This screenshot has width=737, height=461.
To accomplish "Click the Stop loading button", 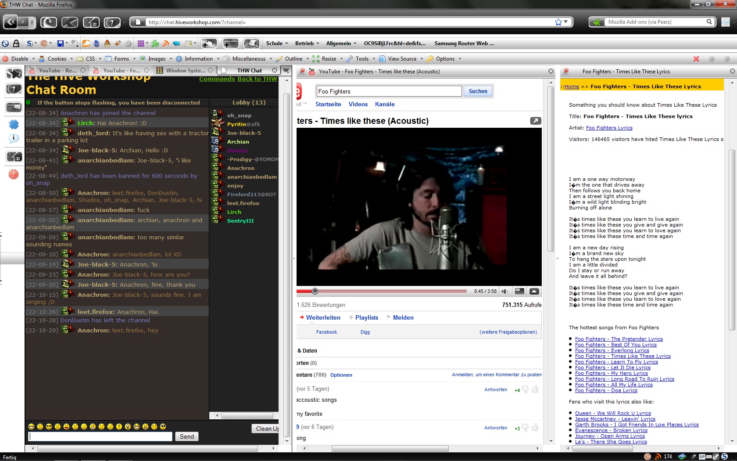I will tap(70, 22).
